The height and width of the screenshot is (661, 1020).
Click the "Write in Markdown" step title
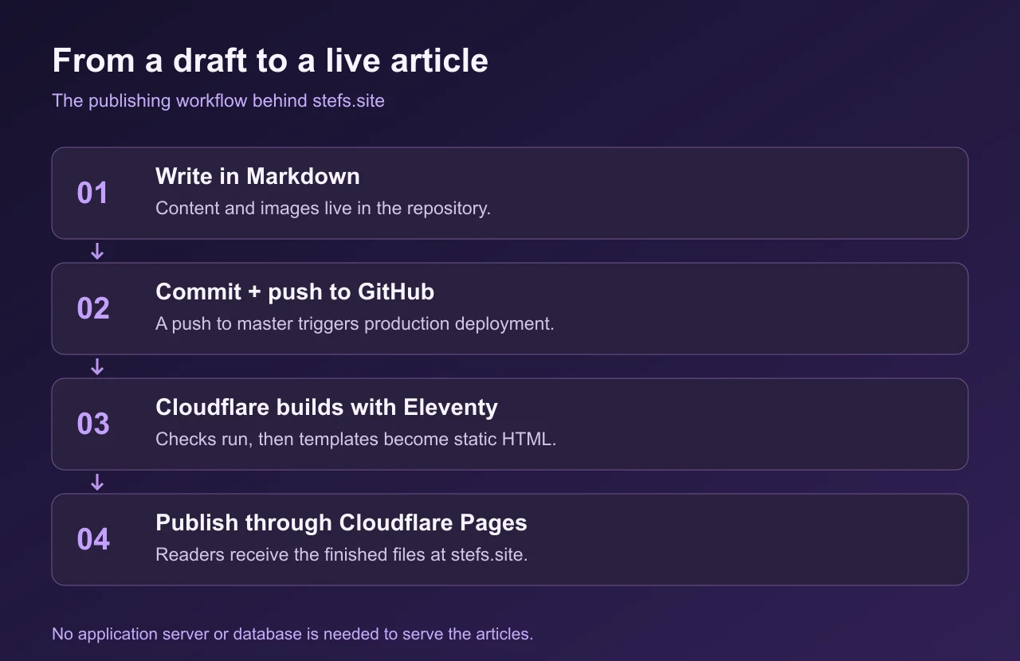[x=257, y=176]
